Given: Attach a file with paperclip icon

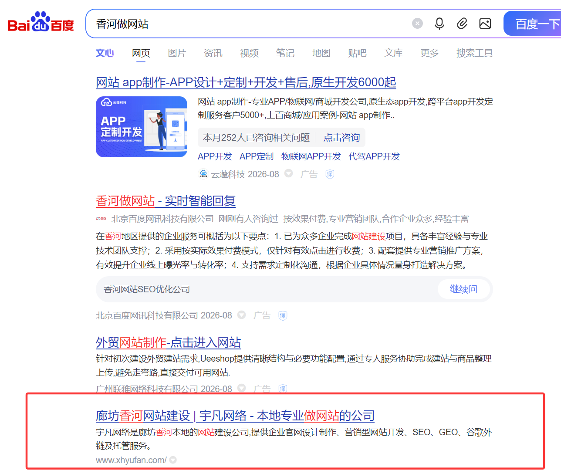Looking at the screenshot, I should click(462, 24).
